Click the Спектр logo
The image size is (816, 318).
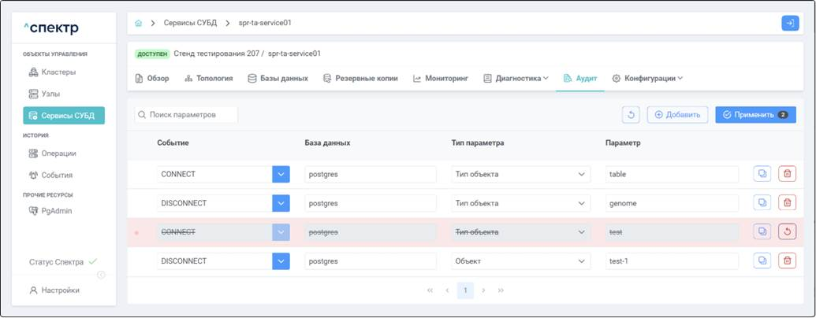point(51,28)
